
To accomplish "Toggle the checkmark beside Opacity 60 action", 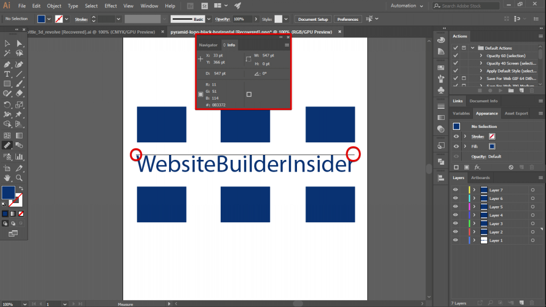I will point(455,55).
